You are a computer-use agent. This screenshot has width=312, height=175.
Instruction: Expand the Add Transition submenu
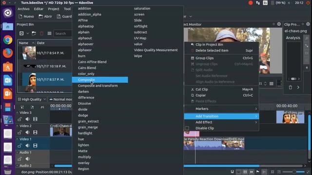pyautogui.click(x=221, y=116)
